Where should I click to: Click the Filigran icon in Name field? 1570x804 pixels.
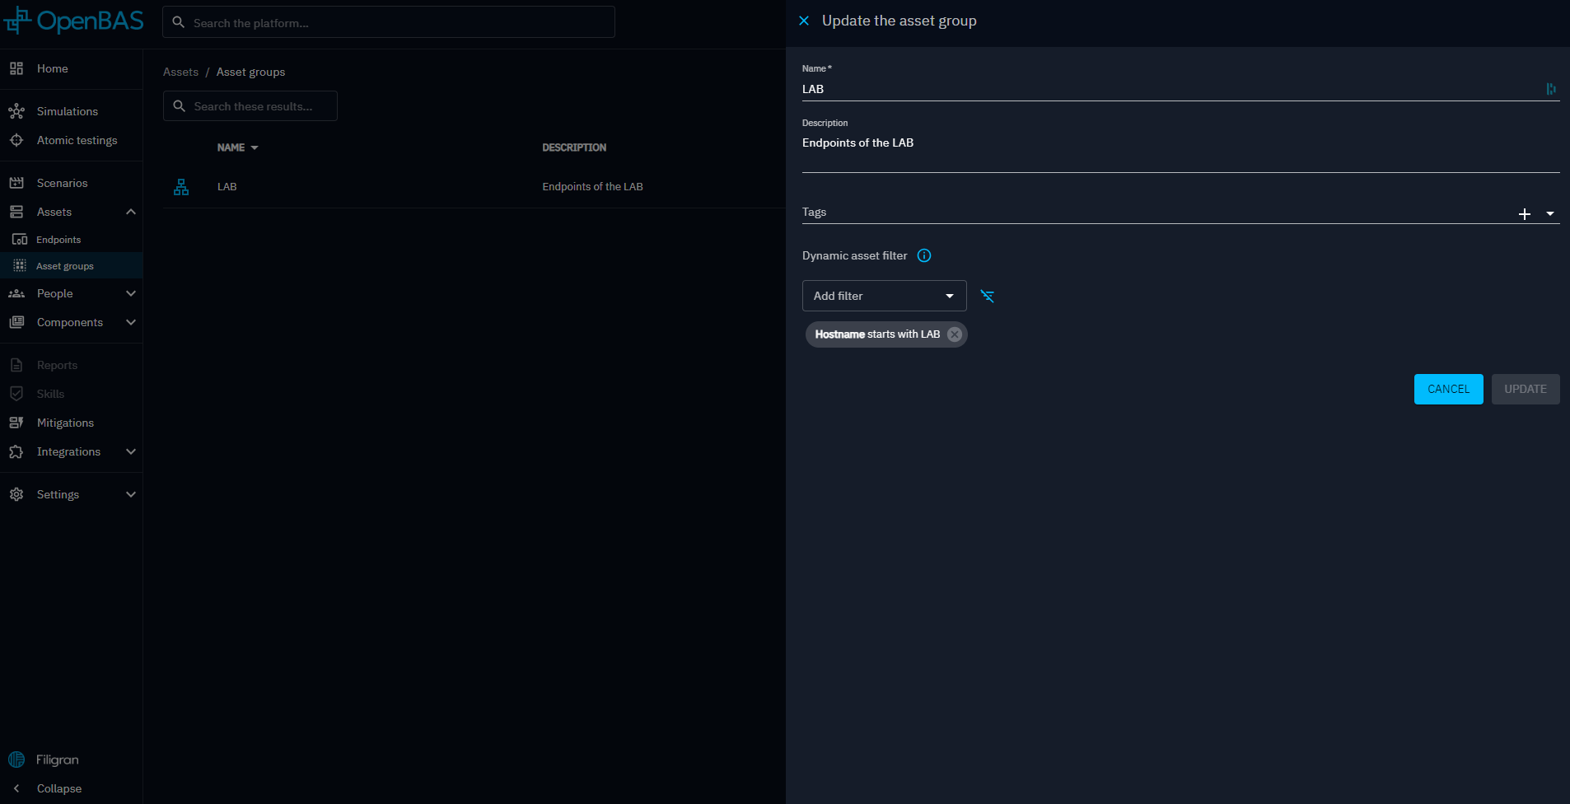[1550, 89]
